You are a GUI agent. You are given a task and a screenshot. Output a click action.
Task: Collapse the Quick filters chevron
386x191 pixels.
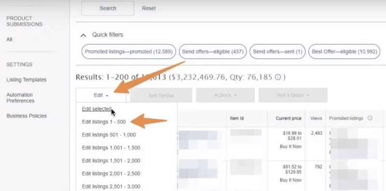pos(83,35)
